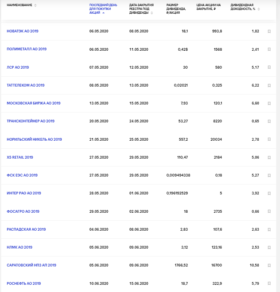Bookmark the X5 RETAIL 2019 row
Image resolution: width=280 pixels, height=292 pixels.
click(x=269, y=157)
